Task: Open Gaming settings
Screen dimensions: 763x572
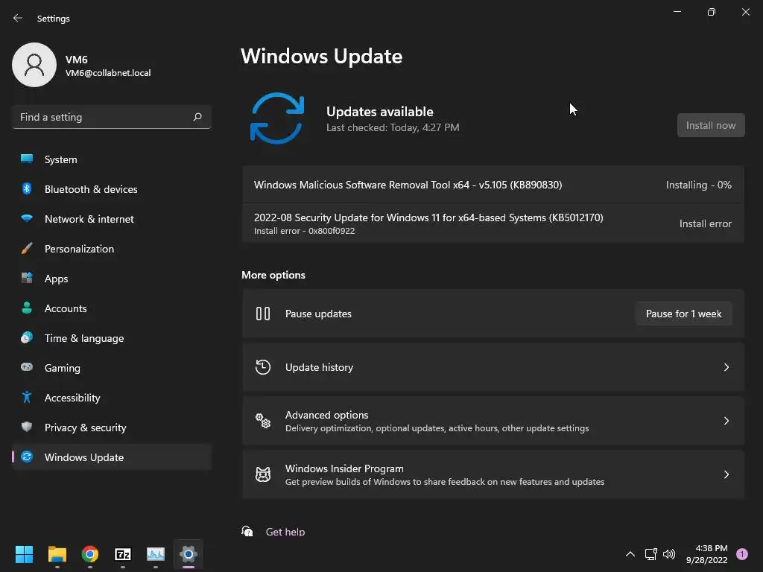Action: pyautogui.click(x=112, y=368)
